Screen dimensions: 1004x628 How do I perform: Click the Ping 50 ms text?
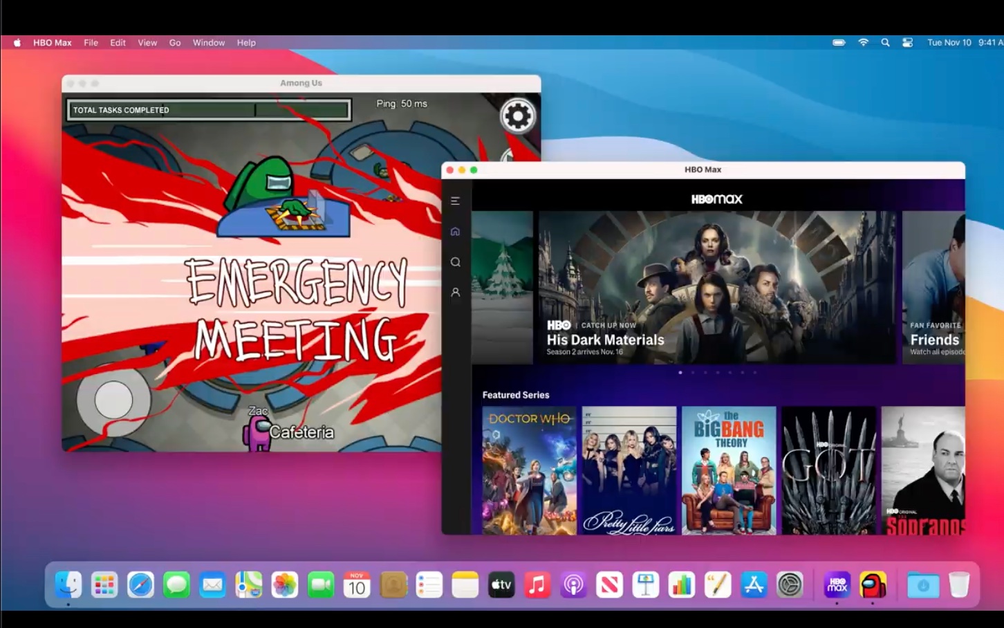click(402, 104)
